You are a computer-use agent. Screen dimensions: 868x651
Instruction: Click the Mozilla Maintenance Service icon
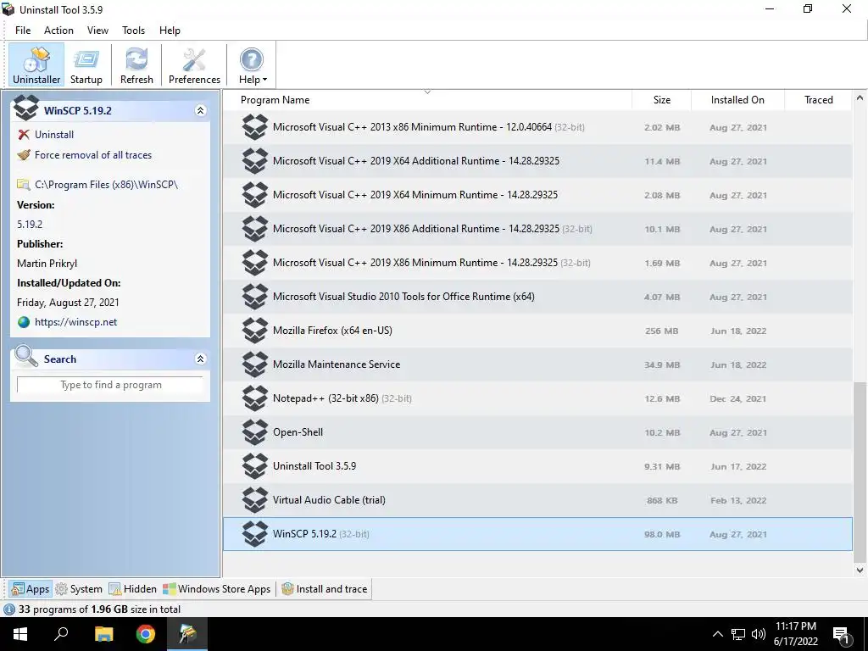tap(254, 364)
